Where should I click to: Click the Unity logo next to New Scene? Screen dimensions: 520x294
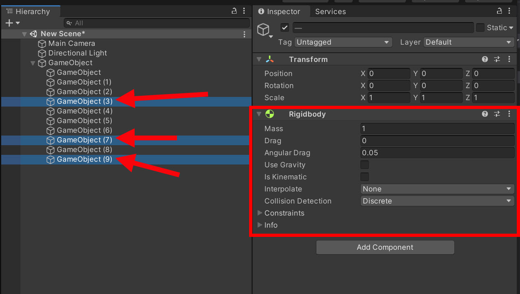(34, 34)
